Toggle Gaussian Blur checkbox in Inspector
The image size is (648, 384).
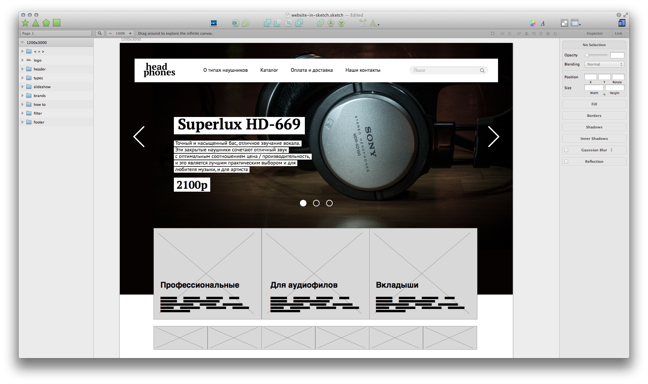566,150
